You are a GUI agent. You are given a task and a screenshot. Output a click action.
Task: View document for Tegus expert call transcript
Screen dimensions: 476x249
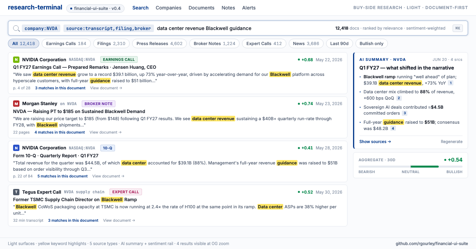coord(119,221)
